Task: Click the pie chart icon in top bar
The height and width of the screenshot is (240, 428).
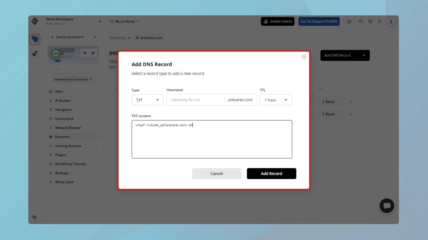Action: point(370,21)
